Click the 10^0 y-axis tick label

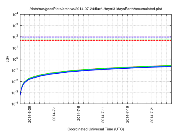15,59
